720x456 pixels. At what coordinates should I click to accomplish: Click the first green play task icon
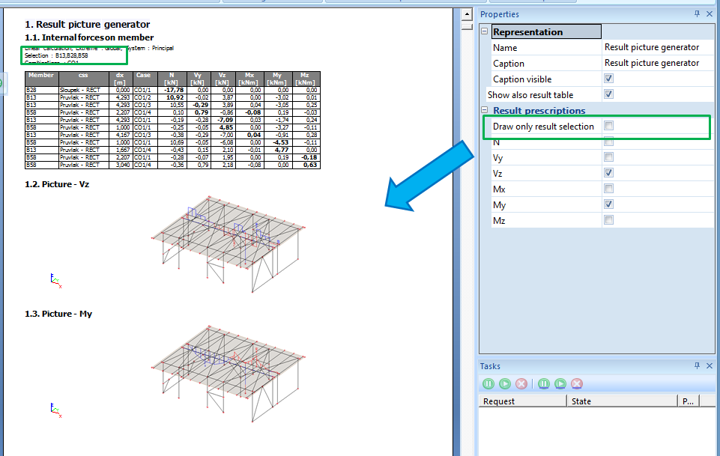pos(505,383)
